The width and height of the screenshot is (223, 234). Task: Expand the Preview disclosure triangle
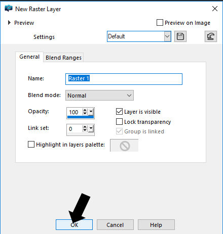(x=9, y=23)
